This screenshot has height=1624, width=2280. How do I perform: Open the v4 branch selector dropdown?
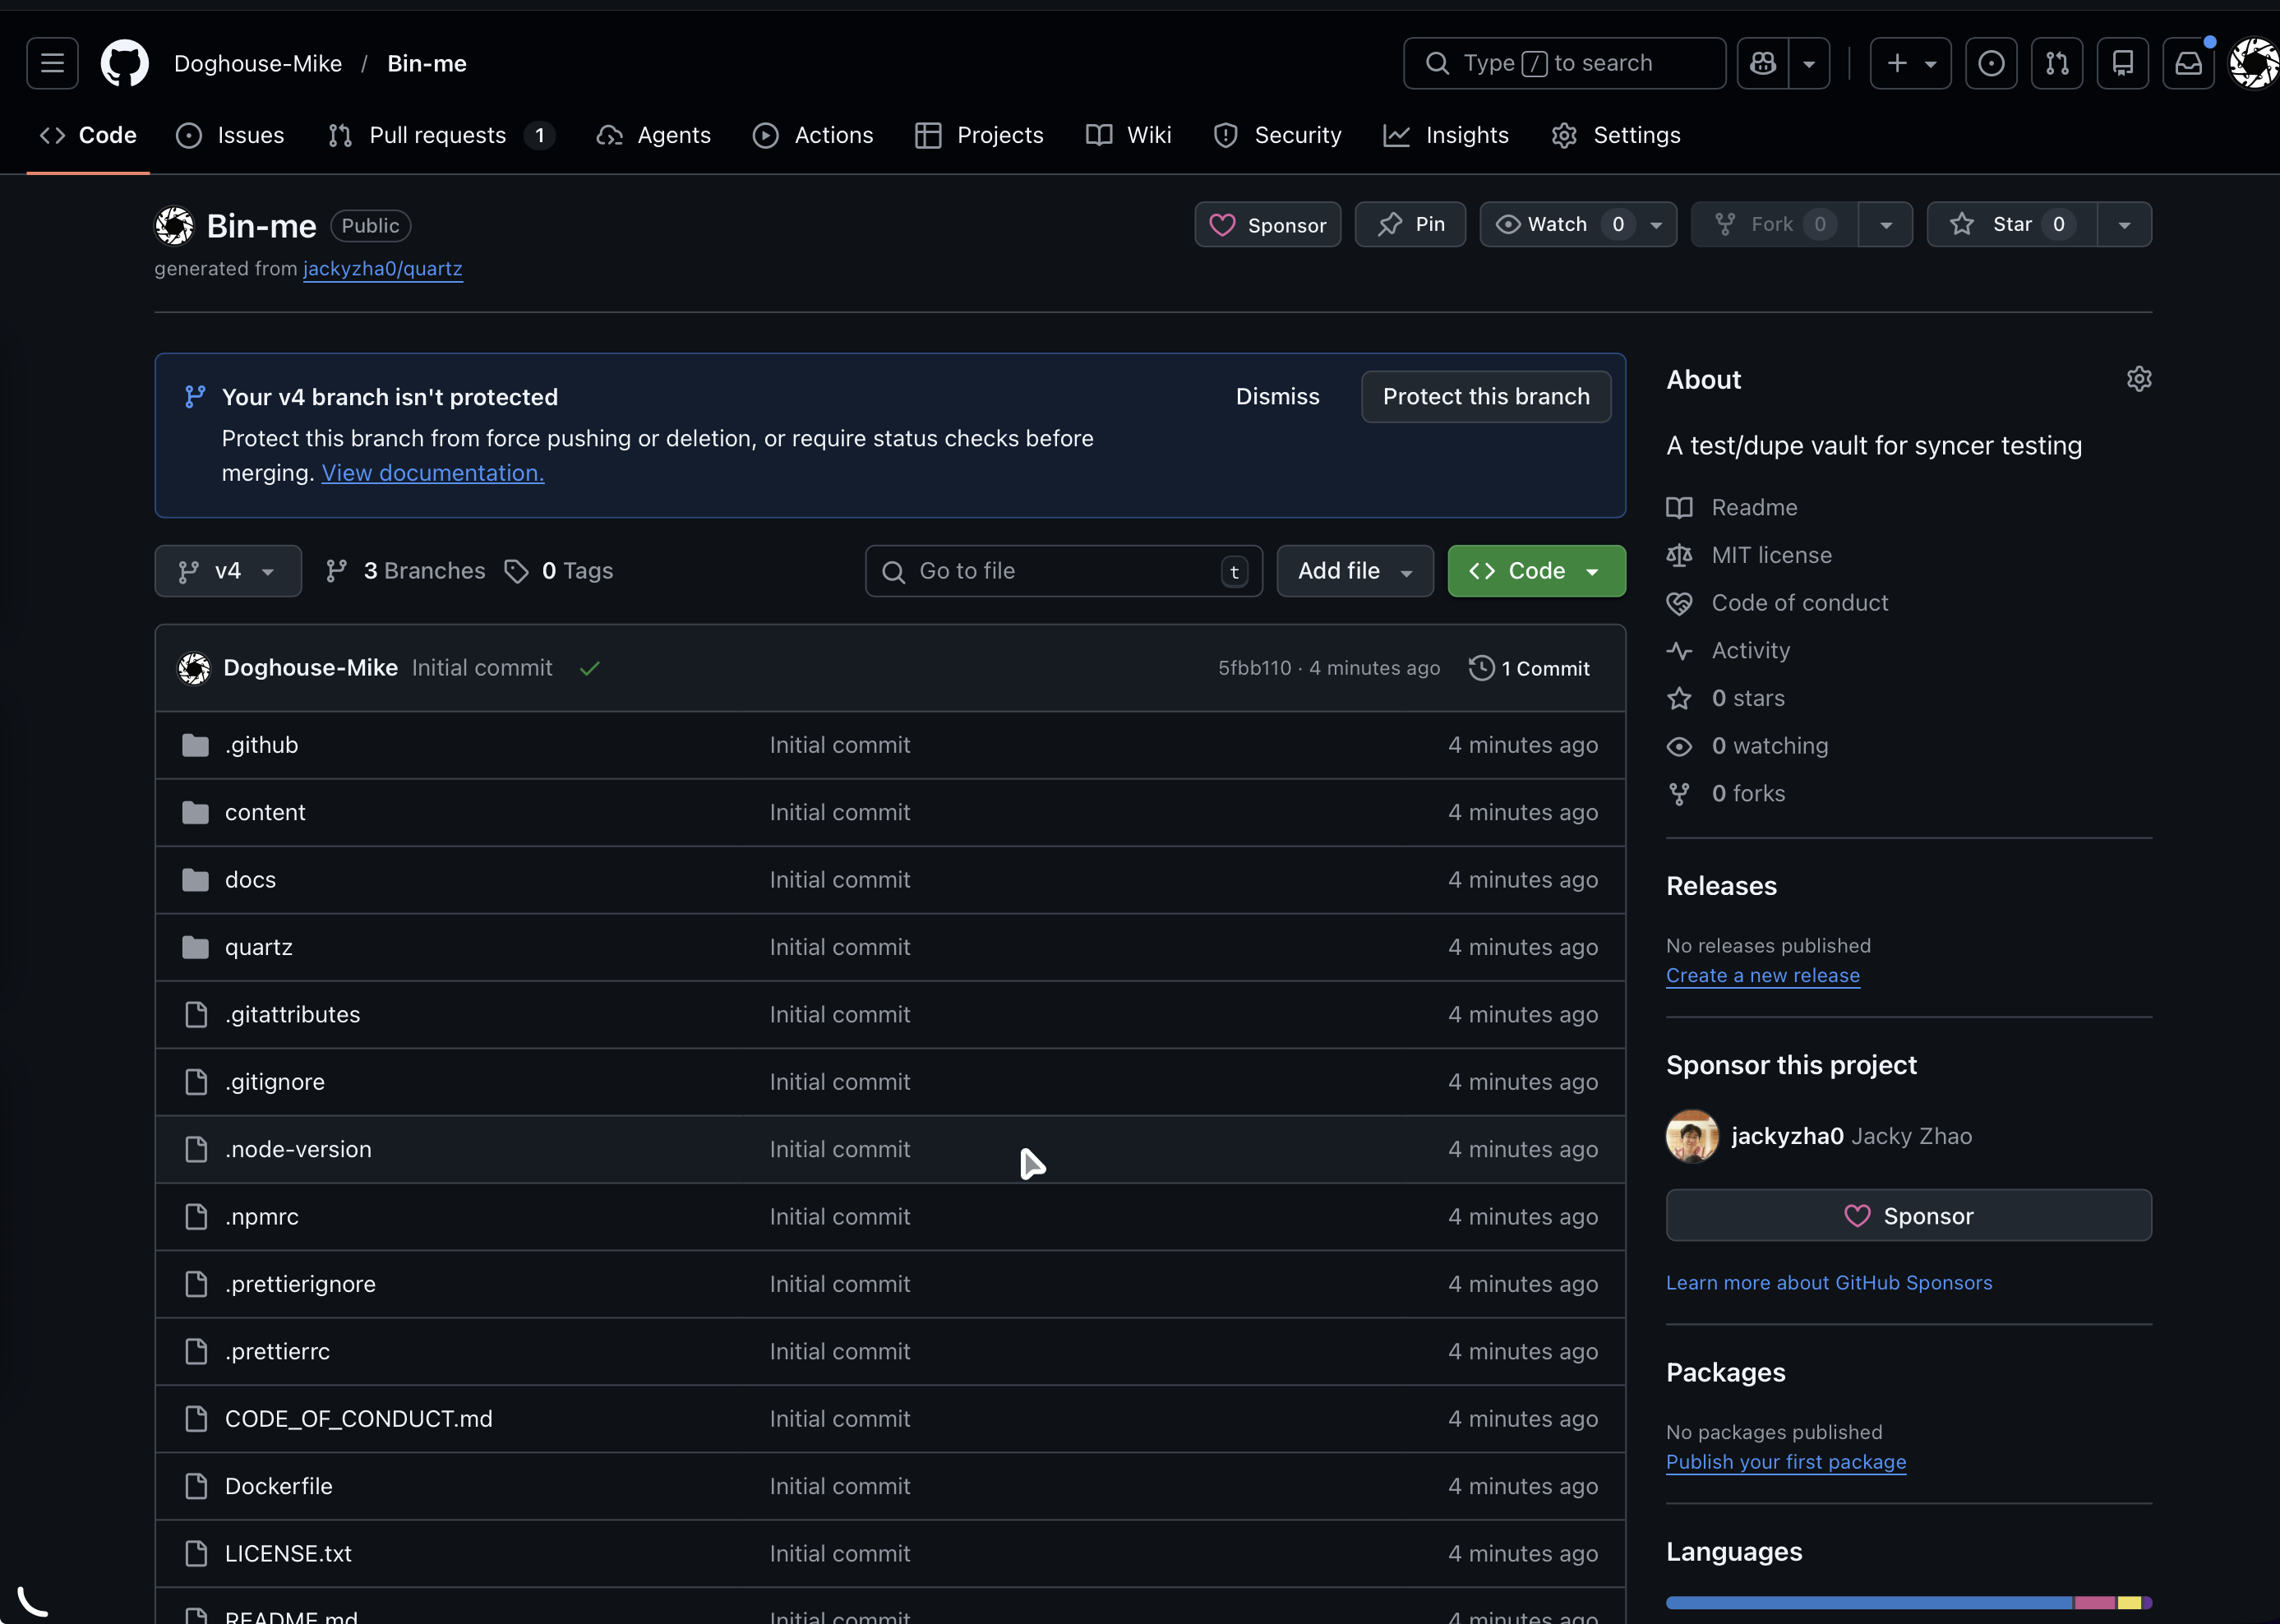[228, 571]
